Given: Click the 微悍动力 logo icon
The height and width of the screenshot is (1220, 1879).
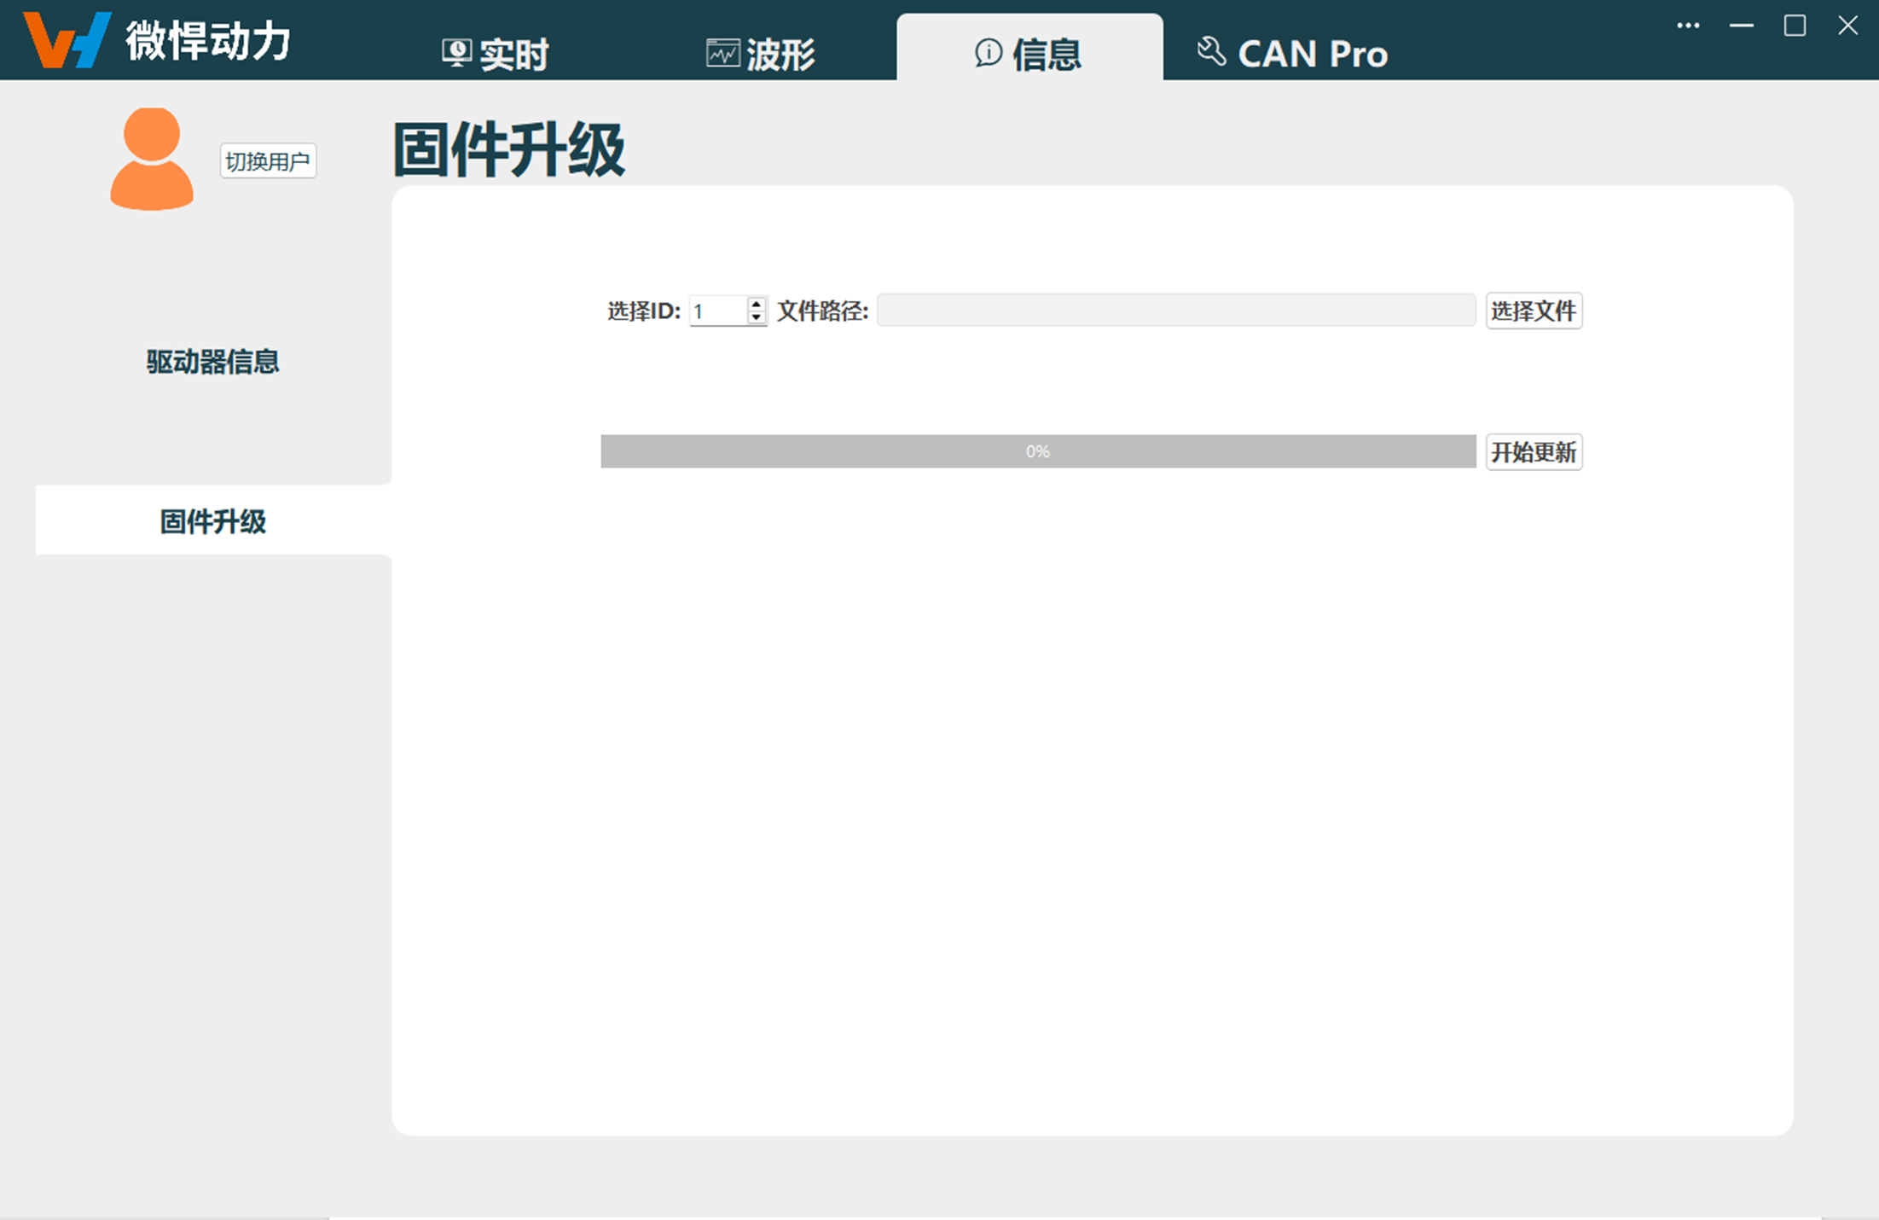Looking at the screenshot, I should point(66,39).
